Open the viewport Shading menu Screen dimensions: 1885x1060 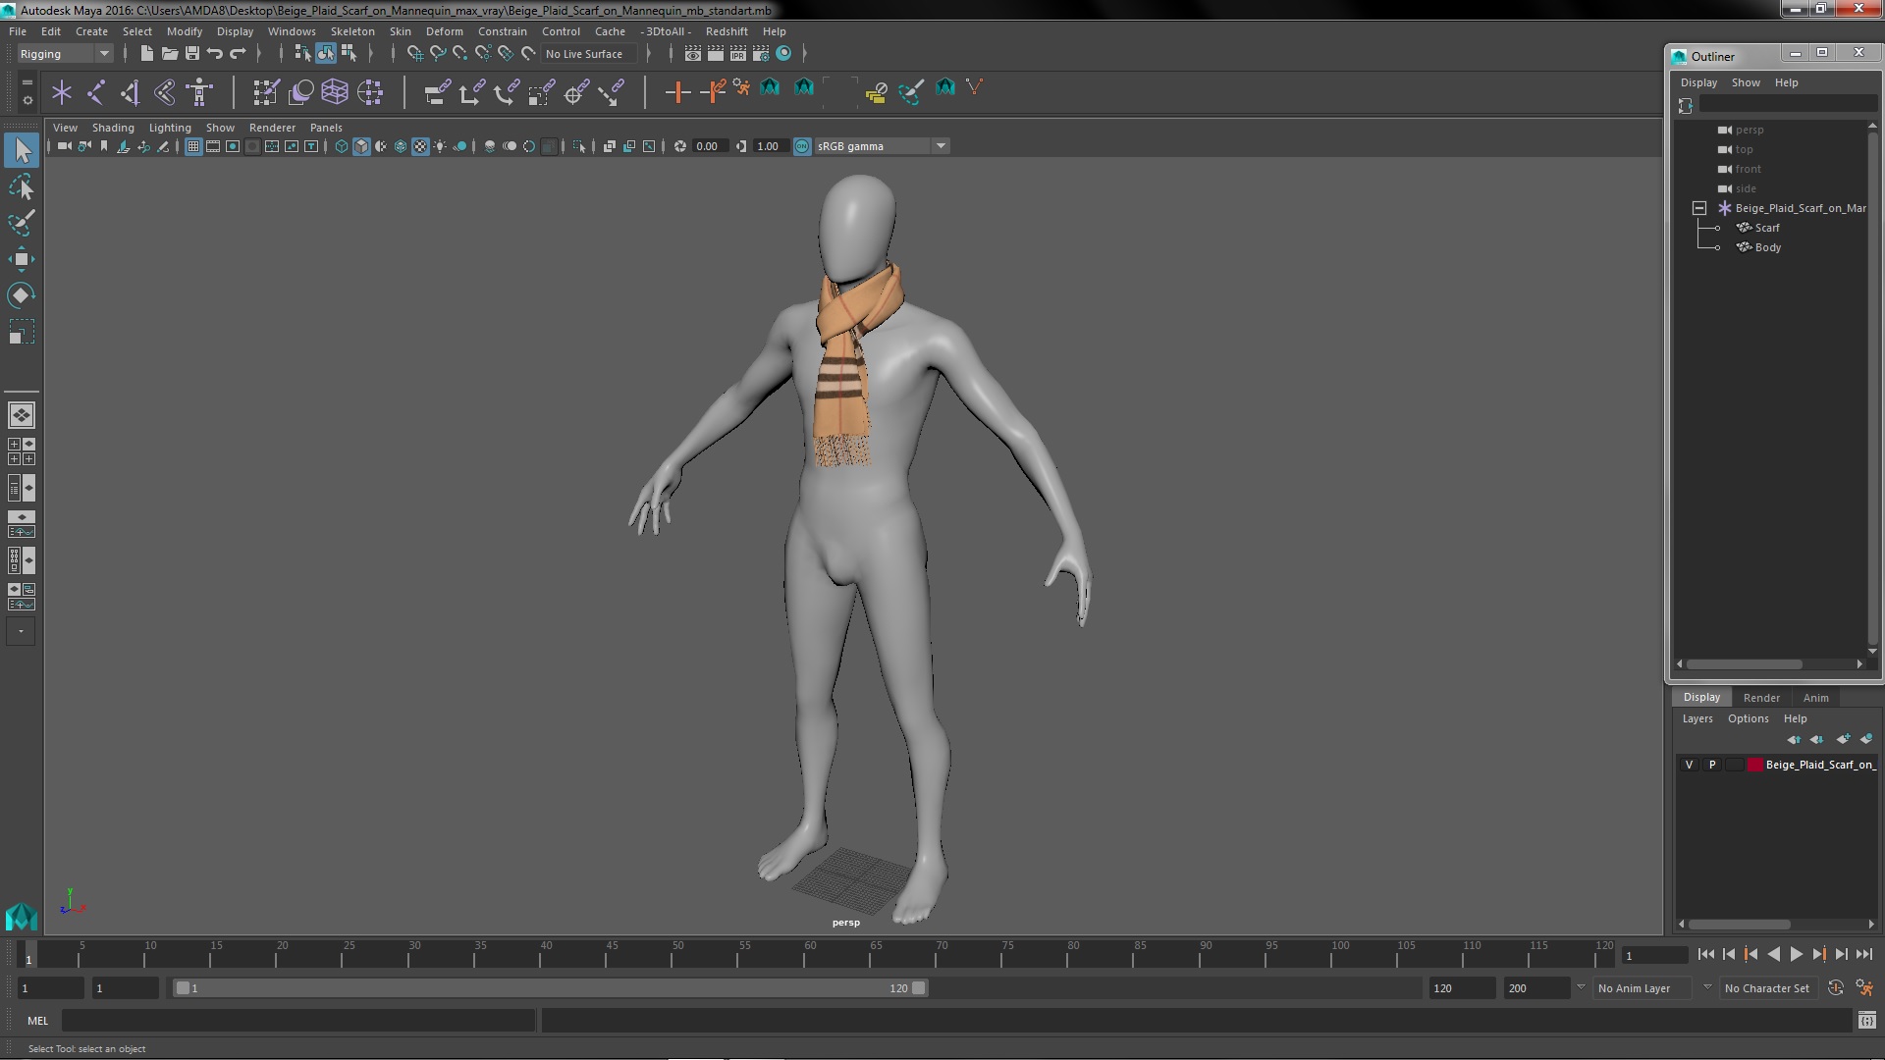point(113,128)
